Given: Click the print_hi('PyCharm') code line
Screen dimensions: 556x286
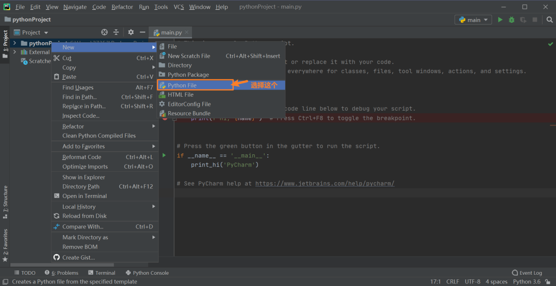Looking at the screenshot, I should coord(225,165).
